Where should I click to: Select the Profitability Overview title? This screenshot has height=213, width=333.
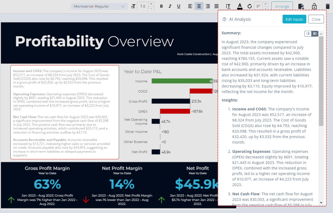(94, 41)
